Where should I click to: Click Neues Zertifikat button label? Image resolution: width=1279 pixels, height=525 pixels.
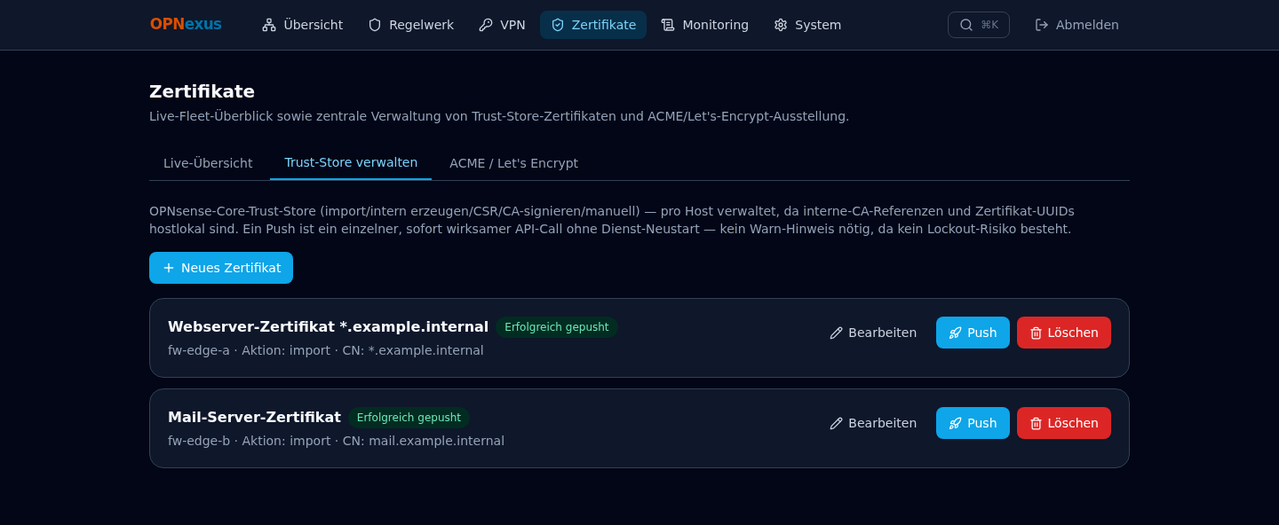[x=231, y=268]
